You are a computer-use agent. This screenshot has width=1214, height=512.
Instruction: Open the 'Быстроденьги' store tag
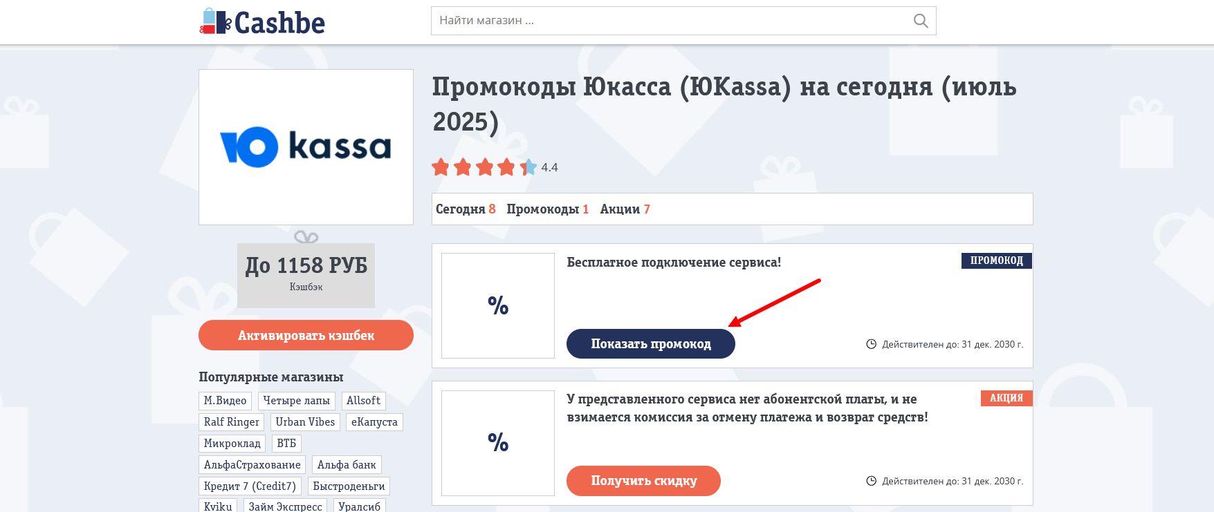[x=349, y=486]
